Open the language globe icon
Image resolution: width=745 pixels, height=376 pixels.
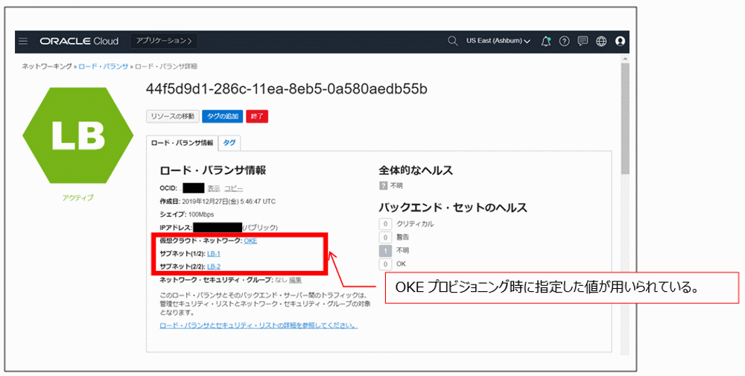coord(601,41)
